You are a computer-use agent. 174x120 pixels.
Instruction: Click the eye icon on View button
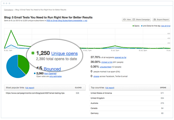click(124, 19)
